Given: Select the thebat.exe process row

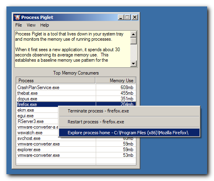Looking at the screenshot, I should click(x=76, y=93).
